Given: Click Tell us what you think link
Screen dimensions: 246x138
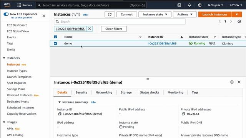Looking at the screenshot, I should point(22,18).
